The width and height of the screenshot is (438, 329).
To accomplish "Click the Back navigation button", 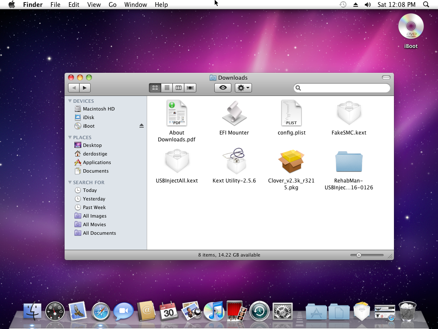I will 74,88.
